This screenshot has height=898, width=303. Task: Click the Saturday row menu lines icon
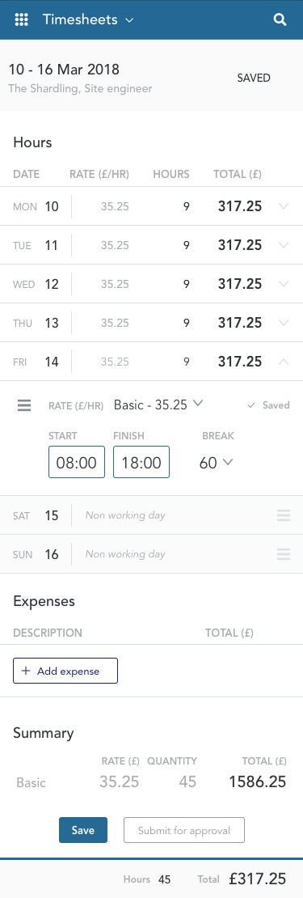pos(284,515)
